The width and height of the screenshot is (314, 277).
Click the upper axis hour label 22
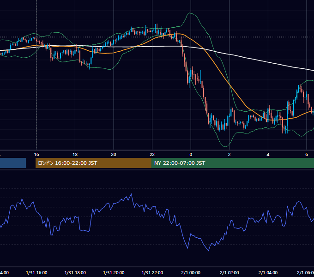point(152,155)
